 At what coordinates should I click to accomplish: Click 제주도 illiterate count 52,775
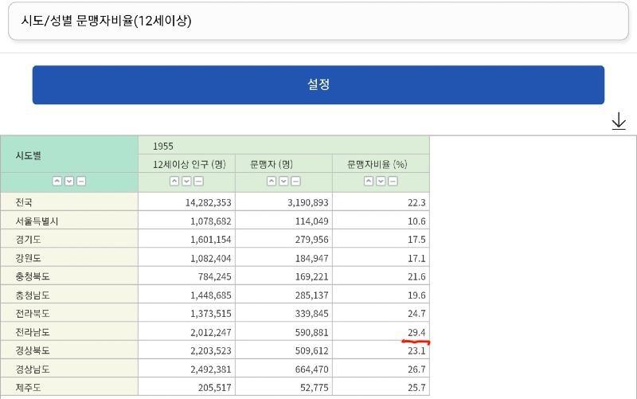pos(314,387)
